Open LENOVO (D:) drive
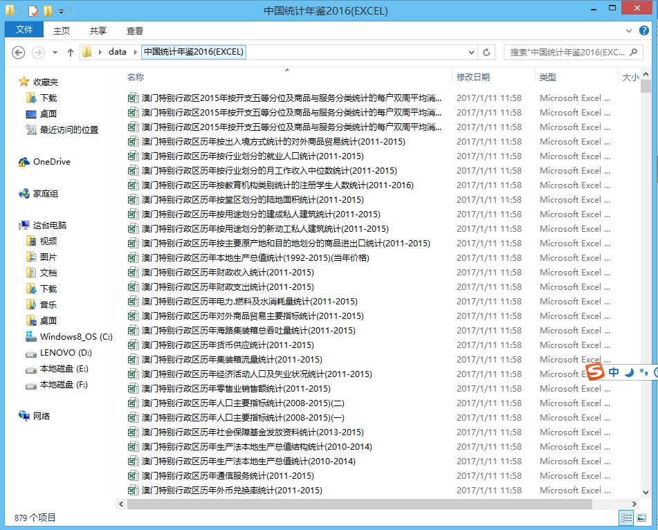 pos(66,352)
